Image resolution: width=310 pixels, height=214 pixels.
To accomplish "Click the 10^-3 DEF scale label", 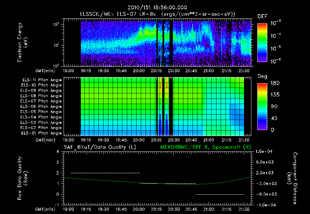I will (275, 23).
